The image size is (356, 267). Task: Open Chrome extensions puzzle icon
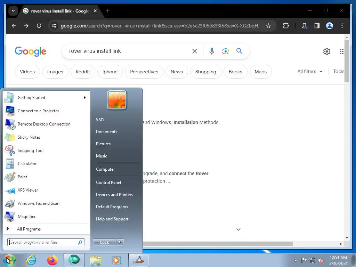(x=286, y=26)
